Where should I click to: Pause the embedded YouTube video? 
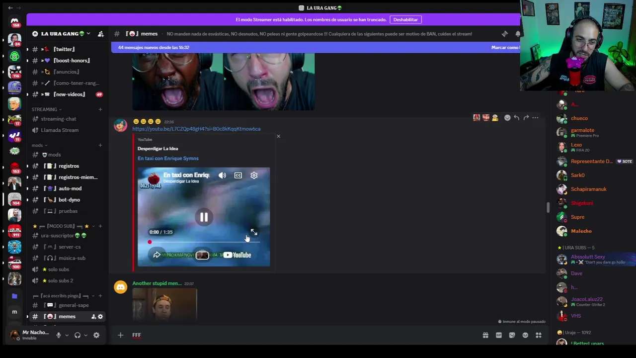pos(204,217)
